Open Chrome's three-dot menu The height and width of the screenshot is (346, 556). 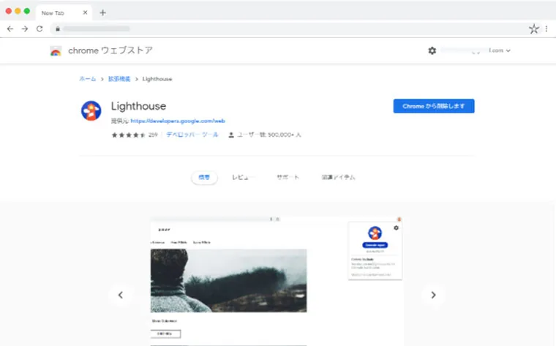pos(546,29)
